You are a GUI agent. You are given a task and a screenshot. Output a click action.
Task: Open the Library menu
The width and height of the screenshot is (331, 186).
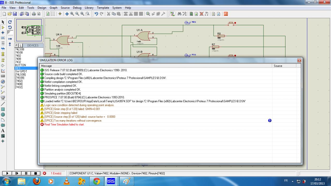pyautogui.click(x=89, y=8)
